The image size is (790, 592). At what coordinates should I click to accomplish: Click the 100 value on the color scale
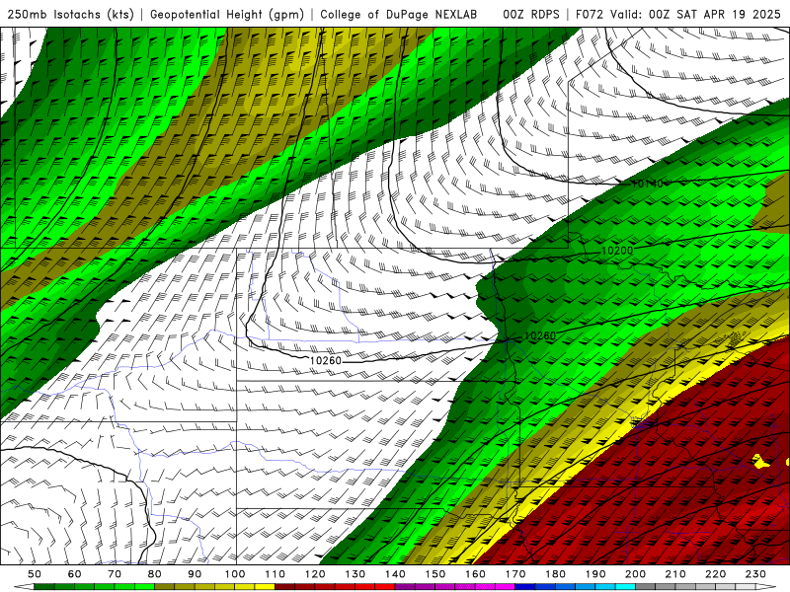point(235,574)
